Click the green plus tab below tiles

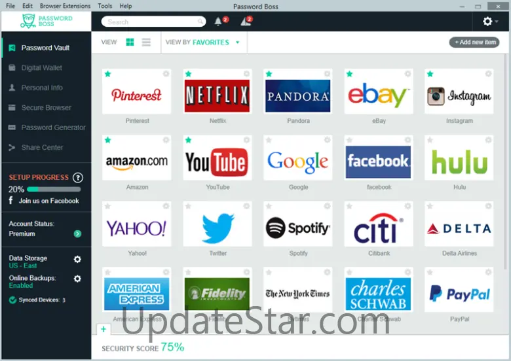click(x=104, y=329)
